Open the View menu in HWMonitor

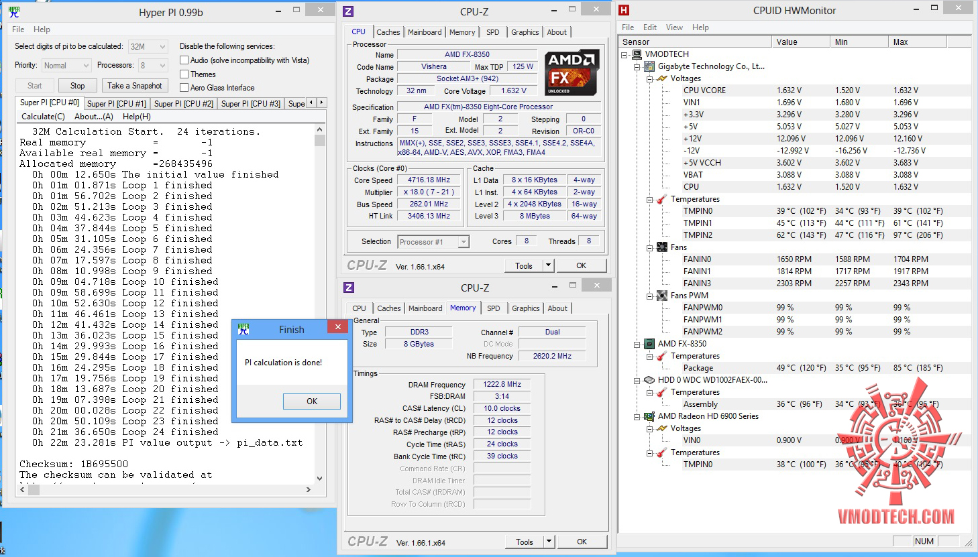click(674, 27)
